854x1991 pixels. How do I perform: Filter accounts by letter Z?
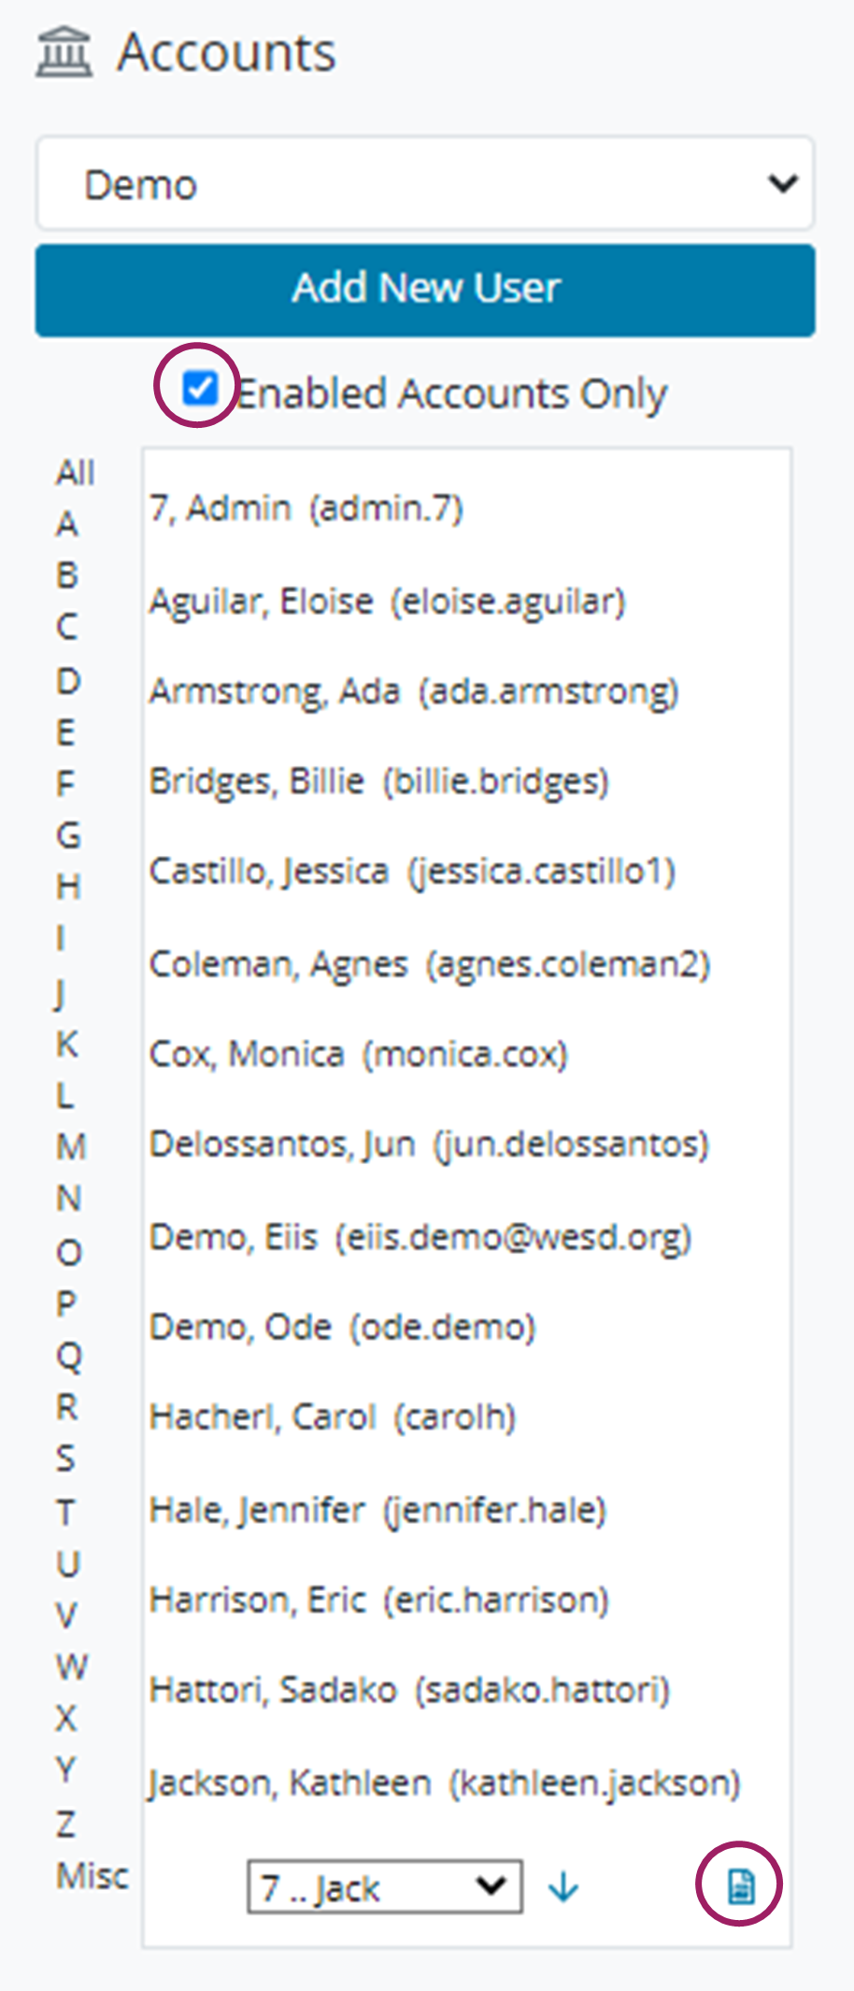(x=66, y=1825)
